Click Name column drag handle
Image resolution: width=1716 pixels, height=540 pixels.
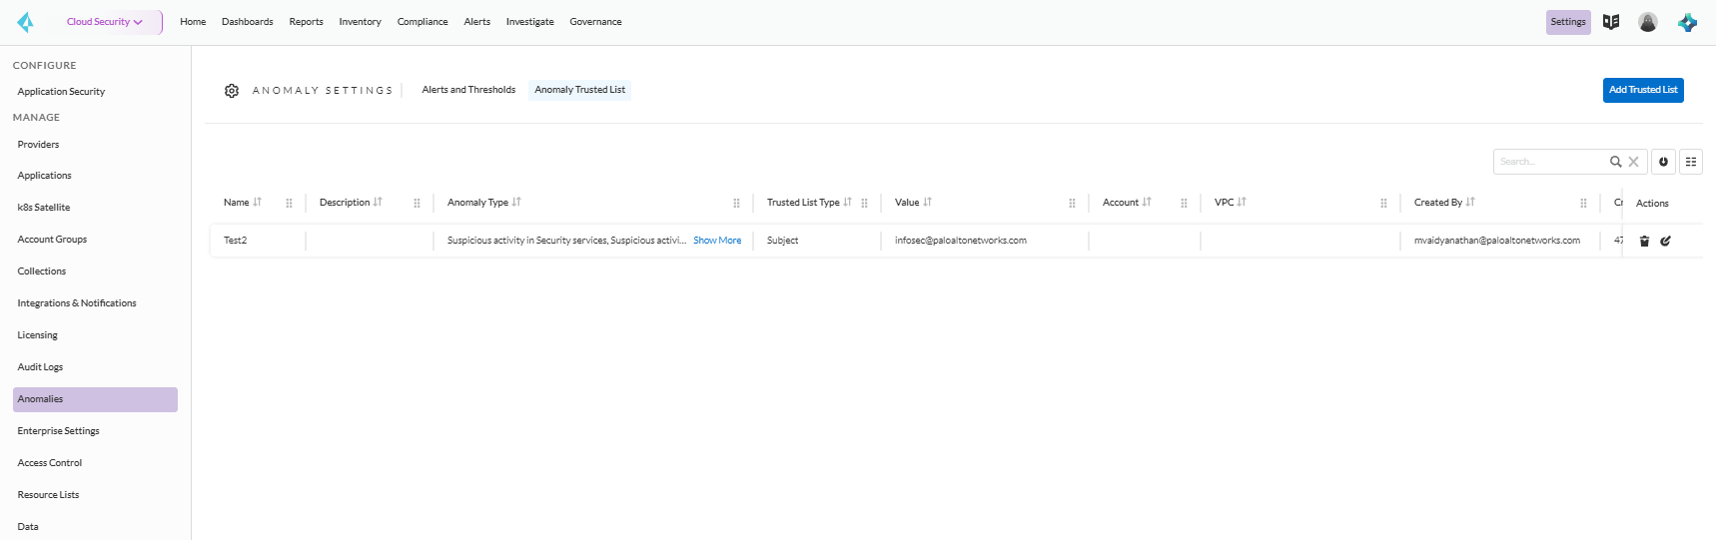290,204
